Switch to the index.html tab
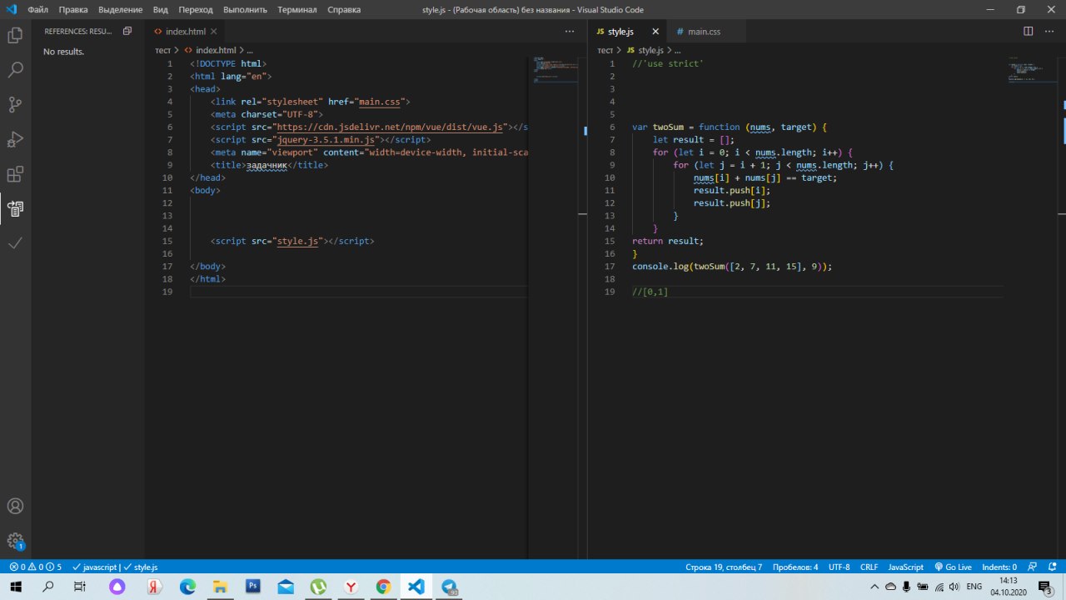 (x=184, y=32)
